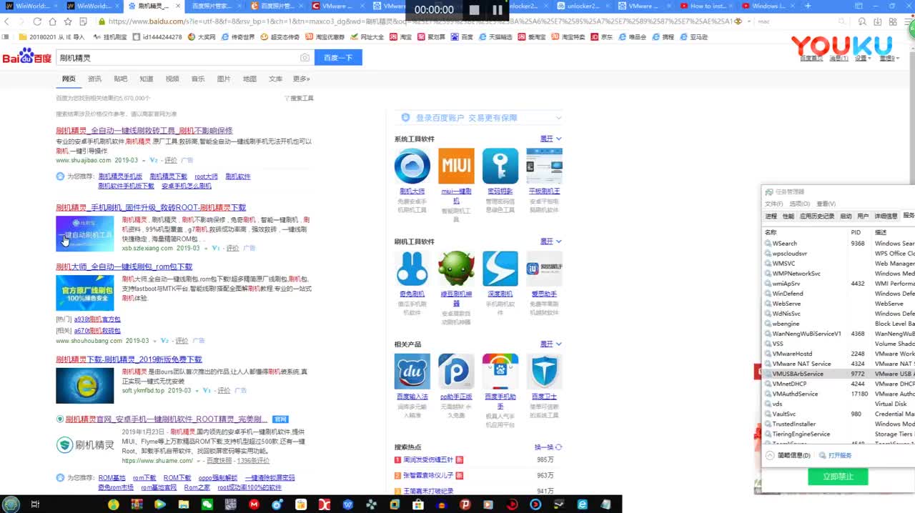The image size is (915, 513).
Task: Stop the recording in the timer overlay
Action: click(x=474, y=10)
